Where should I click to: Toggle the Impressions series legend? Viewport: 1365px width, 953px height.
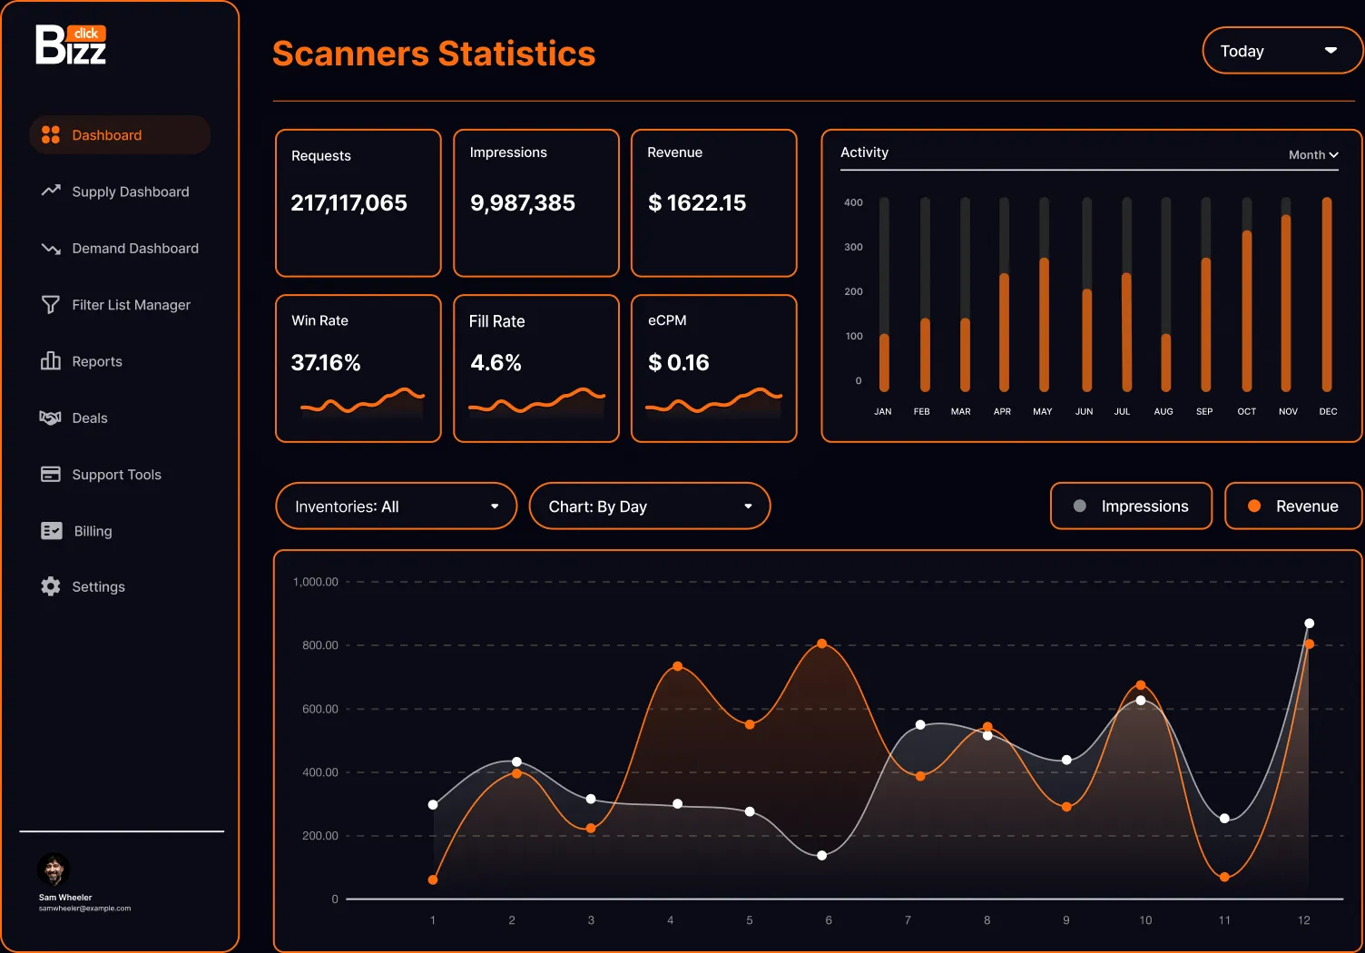1131,506
